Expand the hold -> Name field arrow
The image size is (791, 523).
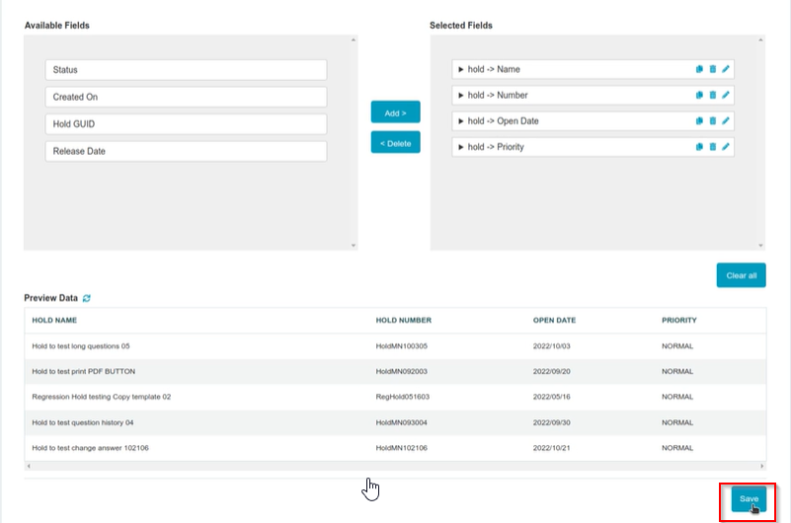click(460, 69)
